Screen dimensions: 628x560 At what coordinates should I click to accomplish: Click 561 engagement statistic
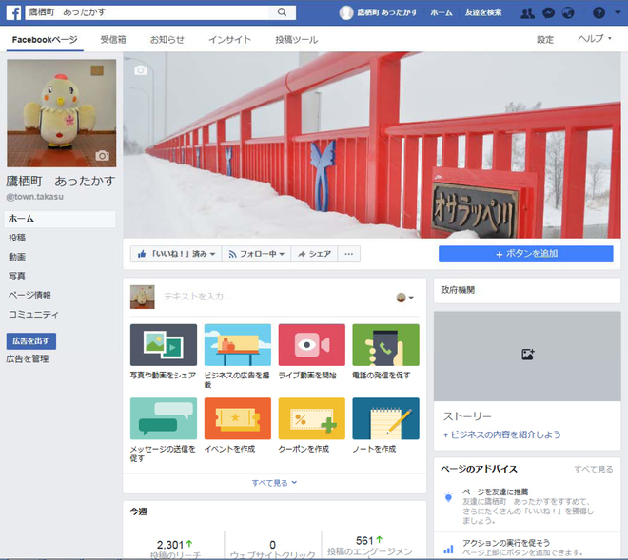364,541
